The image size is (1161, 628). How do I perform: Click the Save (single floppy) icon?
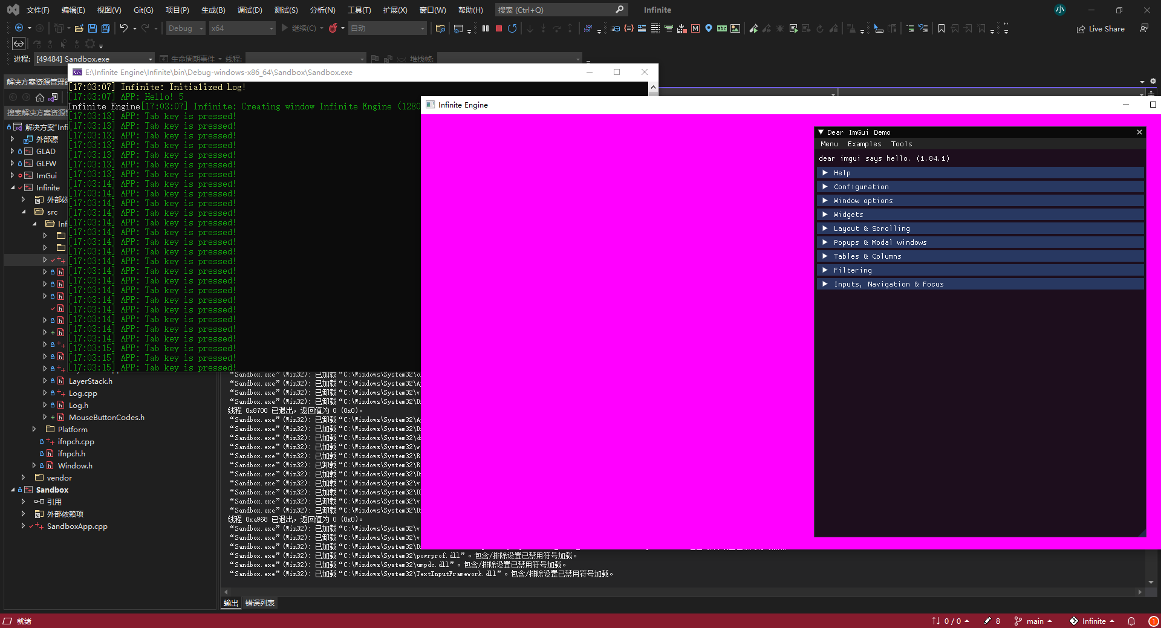[x=93, y=28]
